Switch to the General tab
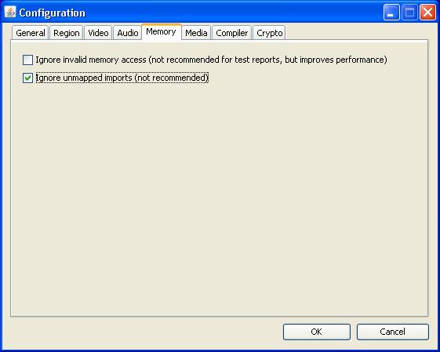 click(31, 33)
